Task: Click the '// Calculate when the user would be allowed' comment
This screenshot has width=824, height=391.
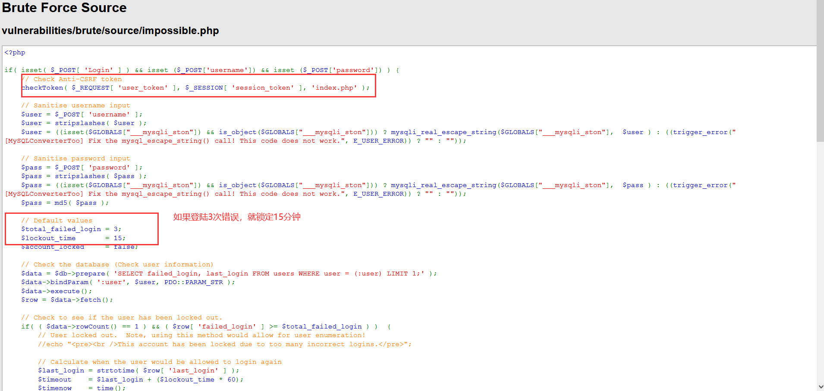Action: [x=160, y=362]
